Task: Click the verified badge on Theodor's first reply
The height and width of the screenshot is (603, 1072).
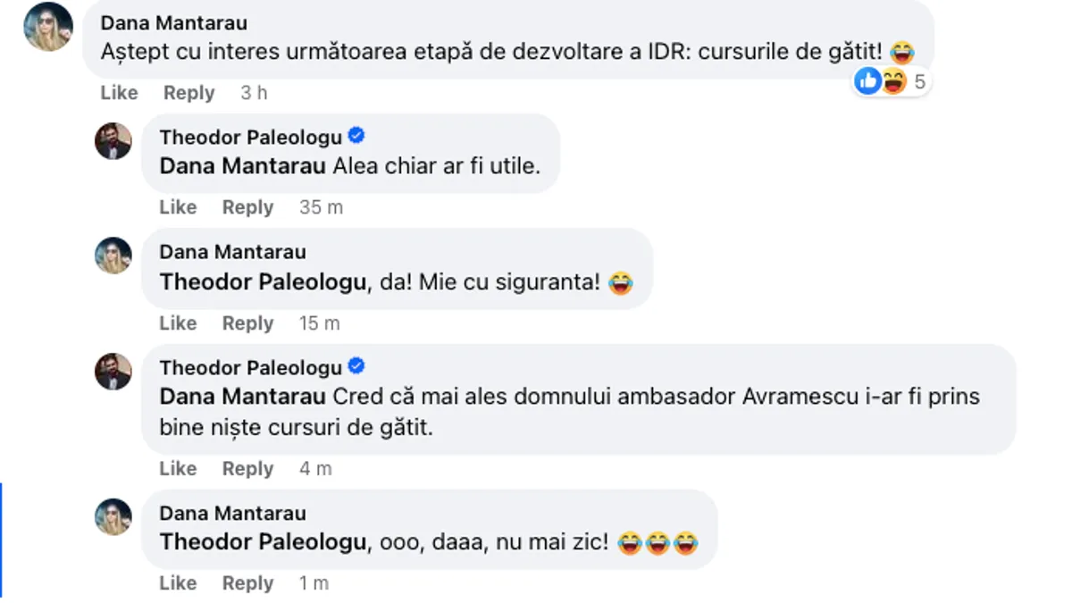Action: (x=356, y=136)
